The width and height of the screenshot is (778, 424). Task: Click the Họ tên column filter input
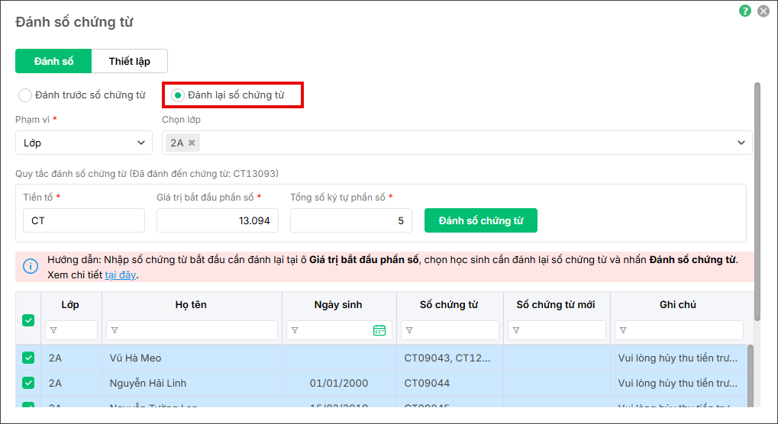click(x=192, y=330)
